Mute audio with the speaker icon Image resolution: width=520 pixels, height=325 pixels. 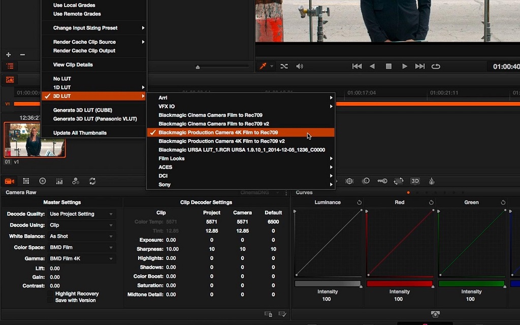[300, 67]
